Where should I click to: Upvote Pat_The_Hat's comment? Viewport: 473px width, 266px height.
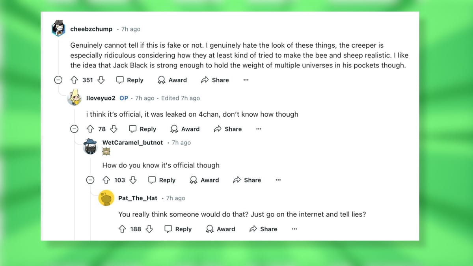[122, 229]
